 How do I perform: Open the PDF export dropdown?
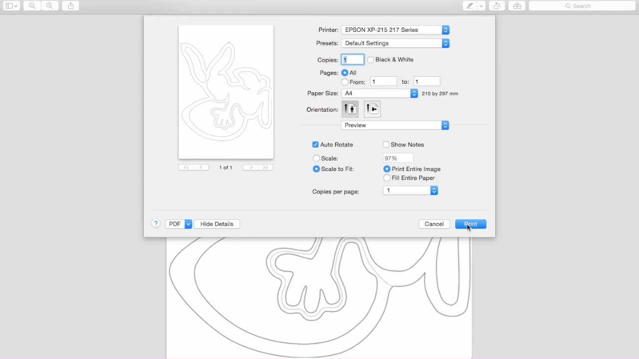pos(178,224)
